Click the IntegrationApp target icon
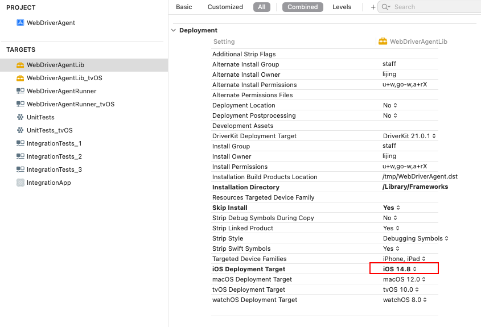This screenshot has height=327, width=481. click(x=20, y=183)
